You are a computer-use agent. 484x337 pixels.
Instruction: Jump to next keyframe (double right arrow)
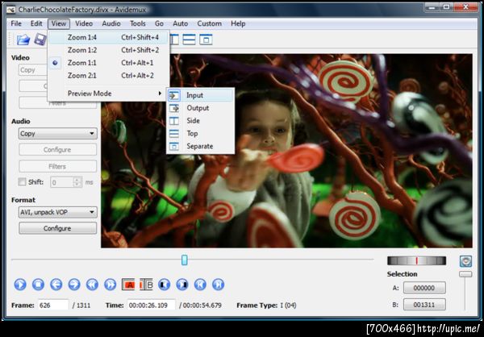[x=111, y=285]
